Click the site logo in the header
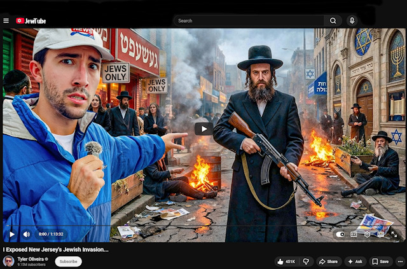This screenshot has height=269, width=407. [31, 20]
